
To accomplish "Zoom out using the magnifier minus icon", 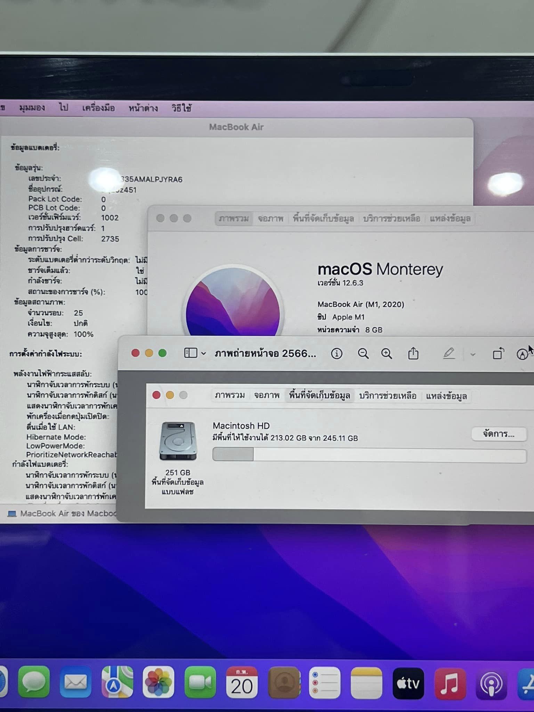I will pyautogui.click(x=363, y=354).
